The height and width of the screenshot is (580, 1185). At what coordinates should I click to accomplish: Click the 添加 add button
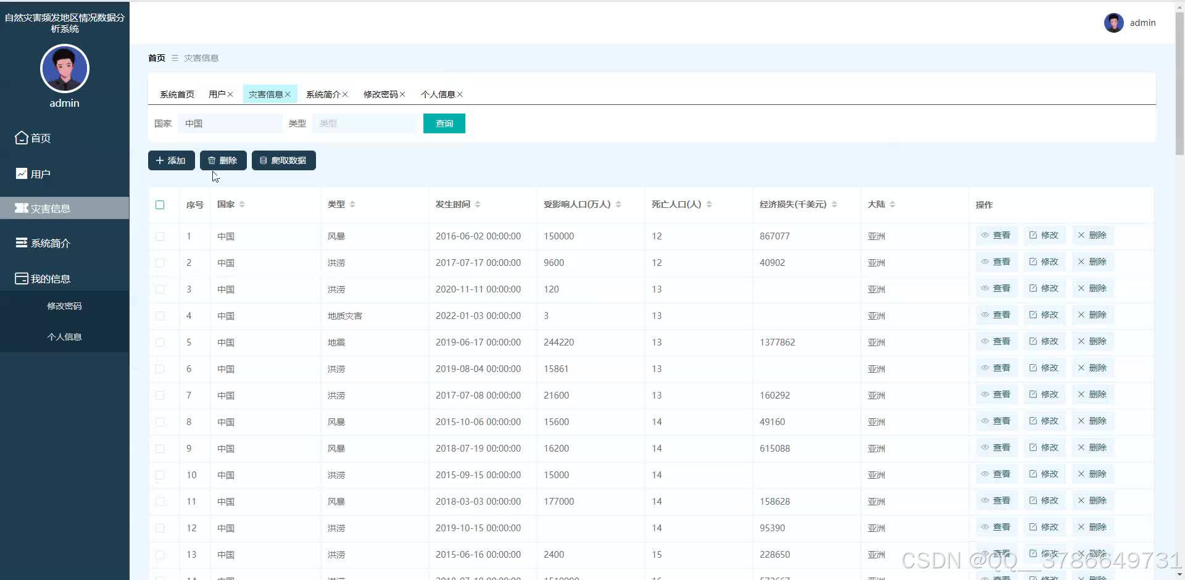[172, 160]
